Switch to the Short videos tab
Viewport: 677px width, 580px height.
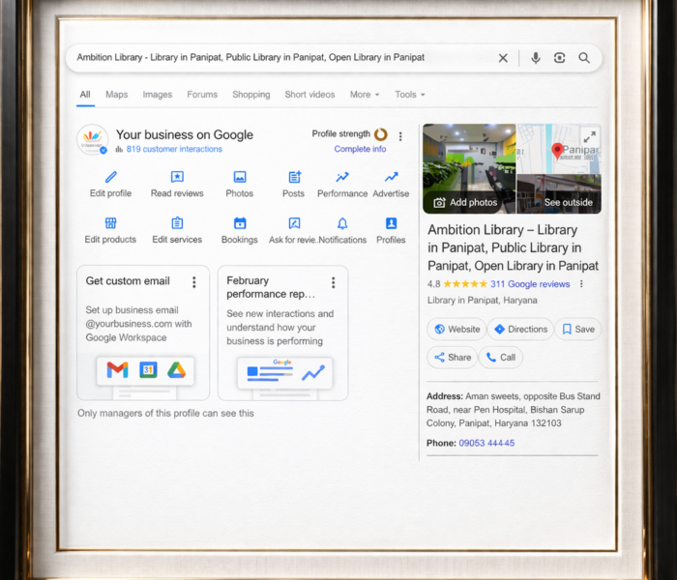point(309,95)
